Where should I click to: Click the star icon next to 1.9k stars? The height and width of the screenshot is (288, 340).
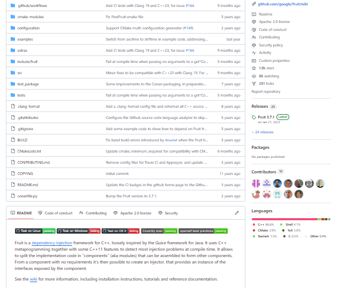coord(254,68)
